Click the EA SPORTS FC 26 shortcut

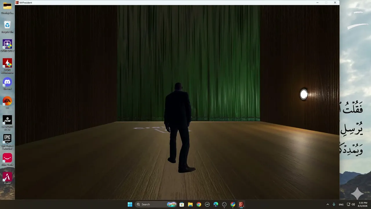[x=7, y=123]
